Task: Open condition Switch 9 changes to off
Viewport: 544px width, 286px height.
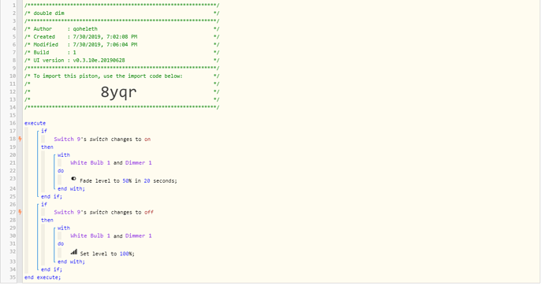Action: tap(104, 212)
